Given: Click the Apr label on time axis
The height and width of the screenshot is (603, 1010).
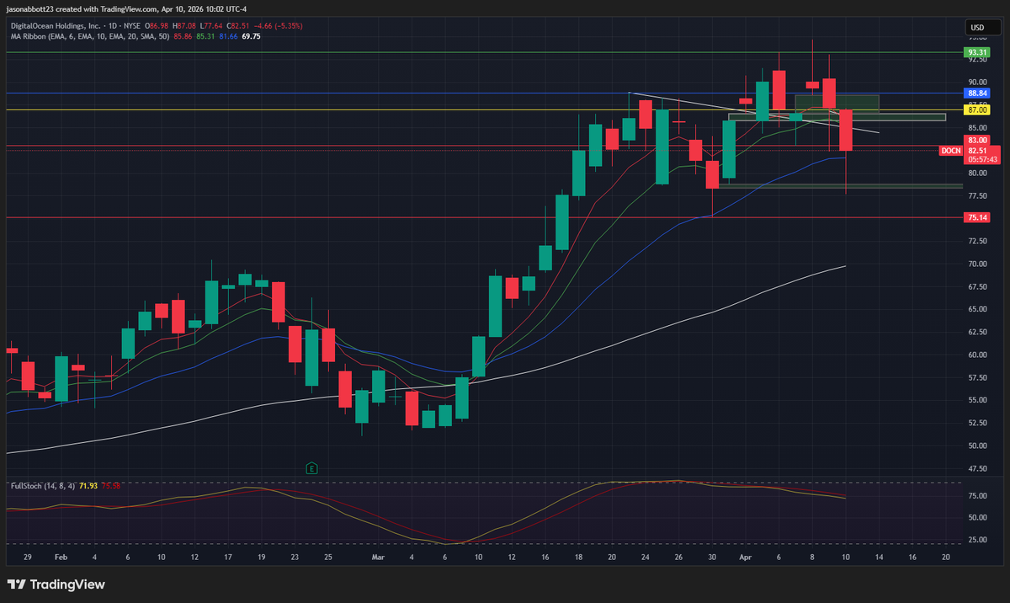Looking at the screenshot, I should coord(745,558).
